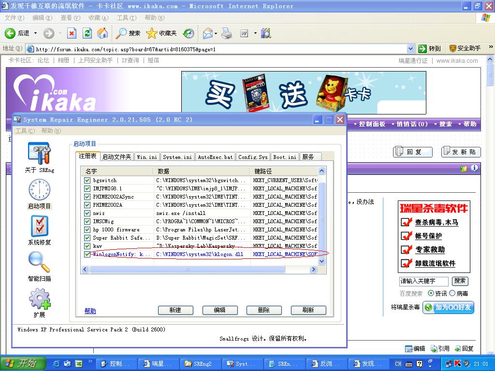This screenshot has height=371, width=495.
Task: Click the IE Print icon
Action: click(x=227, y=33)
